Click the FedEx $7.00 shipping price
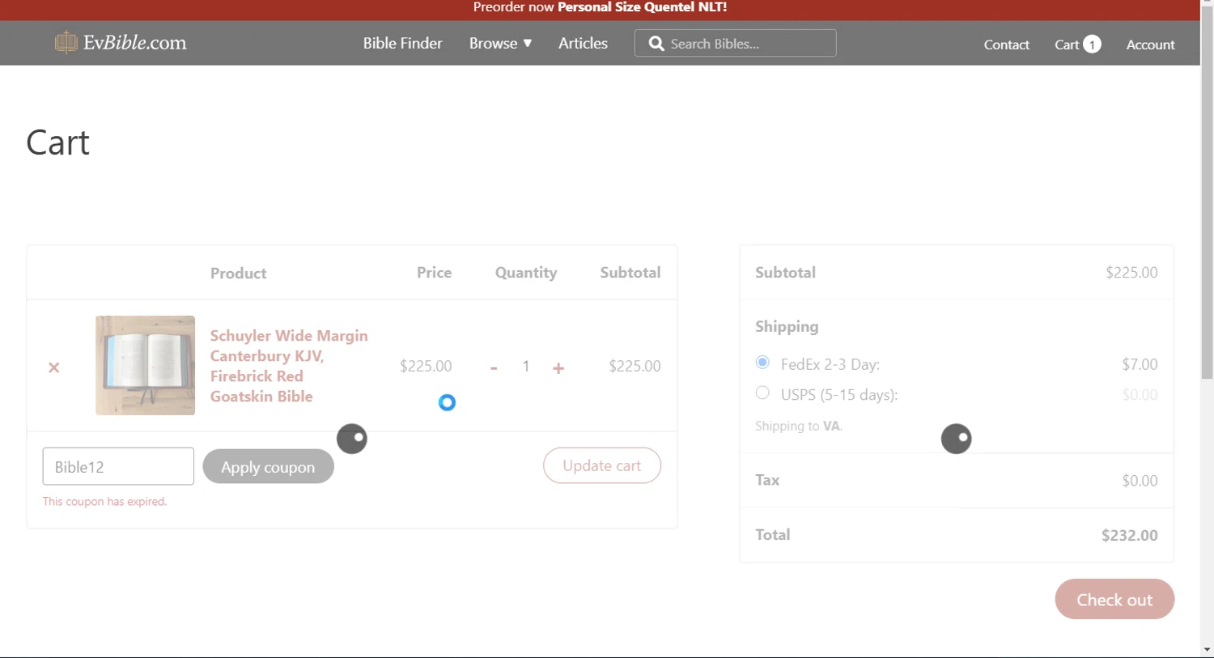 [x=1140, y=364]
